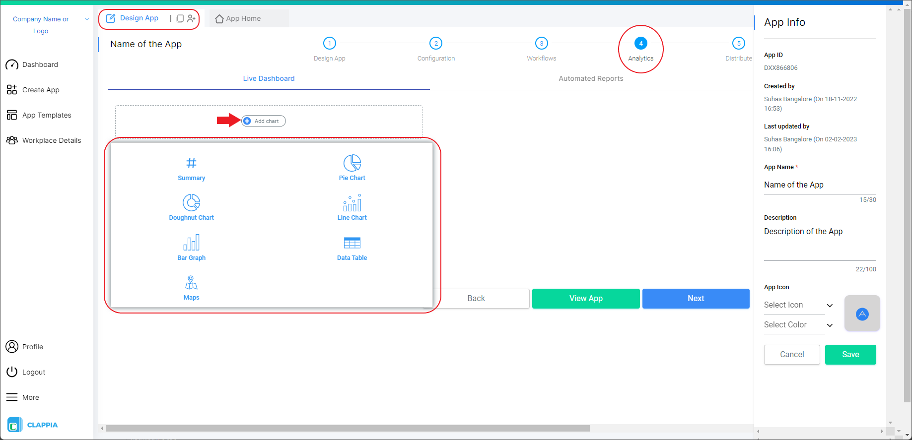
Task: Click the horizontal scrollbar at bottom
Action: 348,428
